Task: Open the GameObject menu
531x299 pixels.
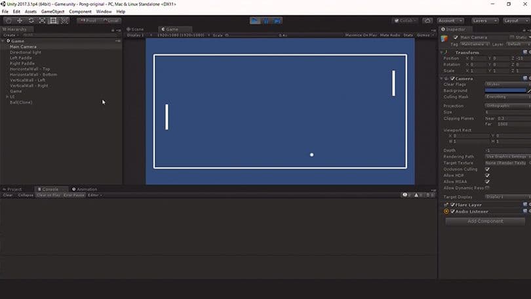Action: coord(53,12)
